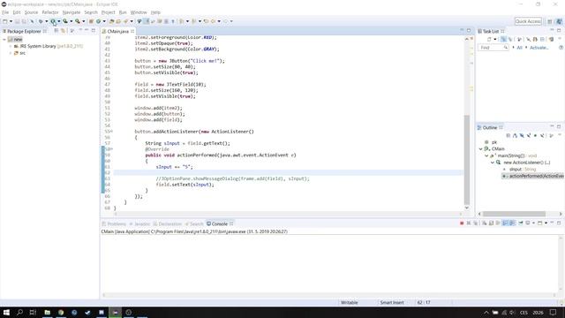Clear Console using its toolbar icon
Screen dimensions: 565x318
[485, 223]
